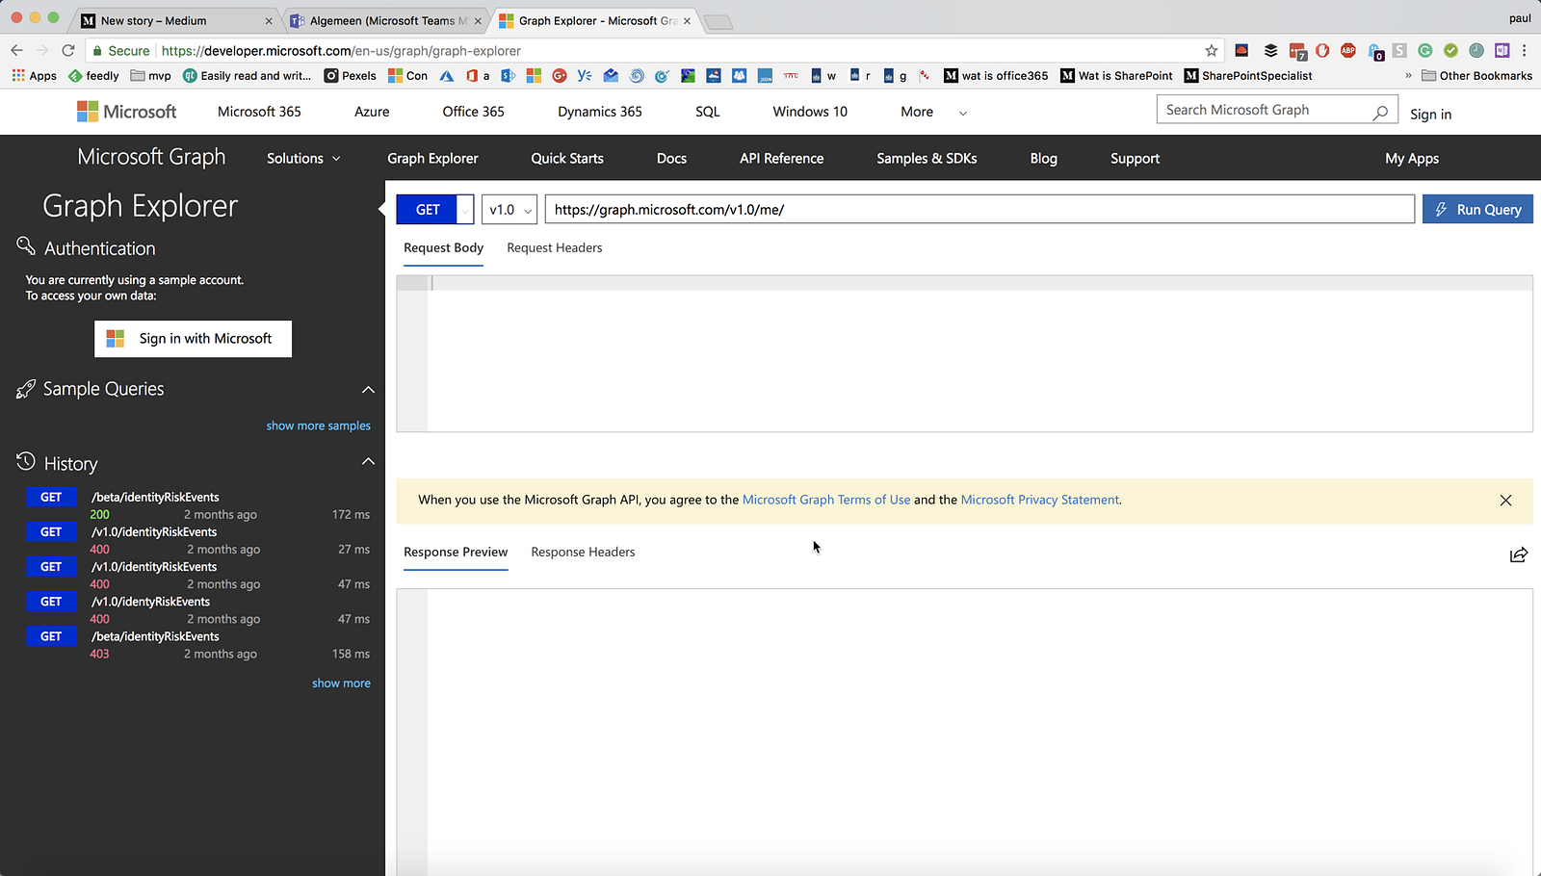Open the Apps bookmarks shortcut
This screenshot has height=876, width=1541.
pos(34,76)
